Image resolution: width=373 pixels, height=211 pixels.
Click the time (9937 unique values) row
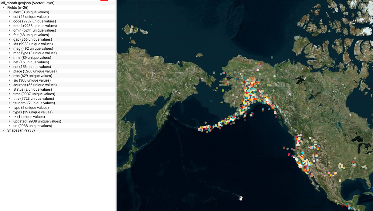34,94
